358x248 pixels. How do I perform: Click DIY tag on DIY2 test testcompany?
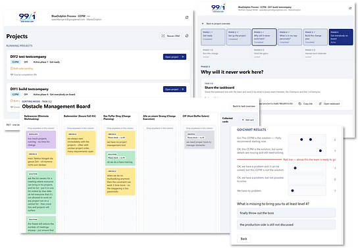(x=26, y=62)
